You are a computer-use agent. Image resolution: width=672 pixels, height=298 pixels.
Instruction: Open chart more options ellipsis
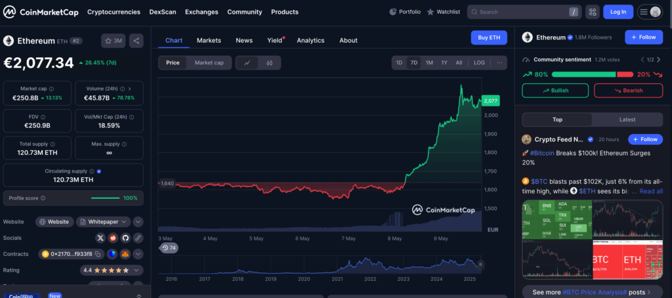pos(499,62)
